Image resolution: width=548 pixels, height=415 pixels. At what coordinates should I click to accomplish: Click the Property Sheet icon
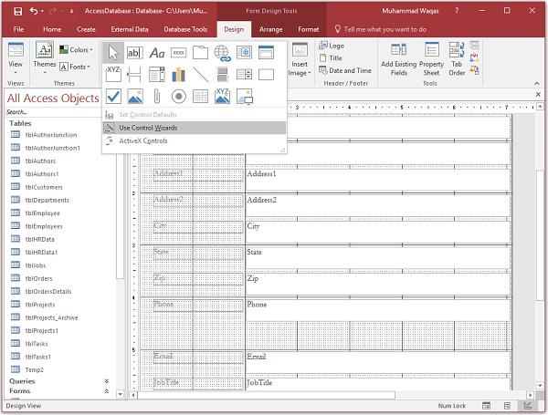click(x=431, y=58)
